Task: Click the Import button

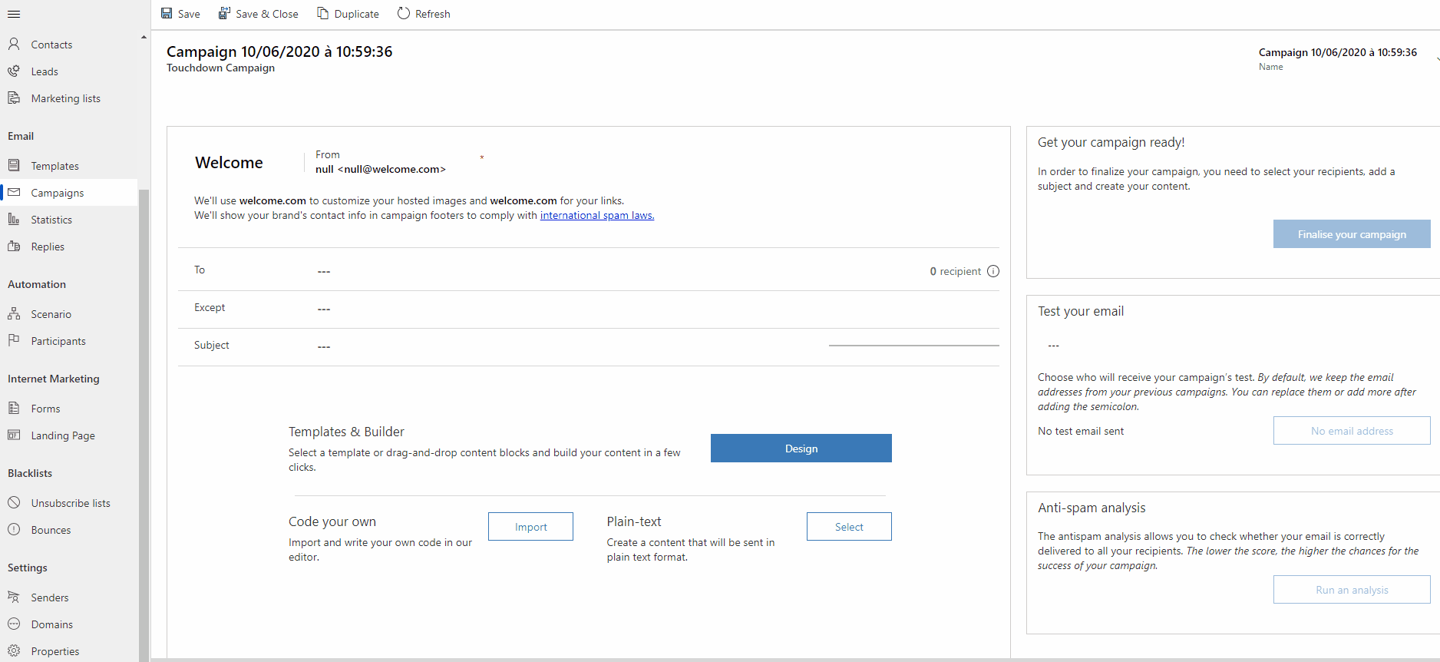Action: [x=530, y=527]
